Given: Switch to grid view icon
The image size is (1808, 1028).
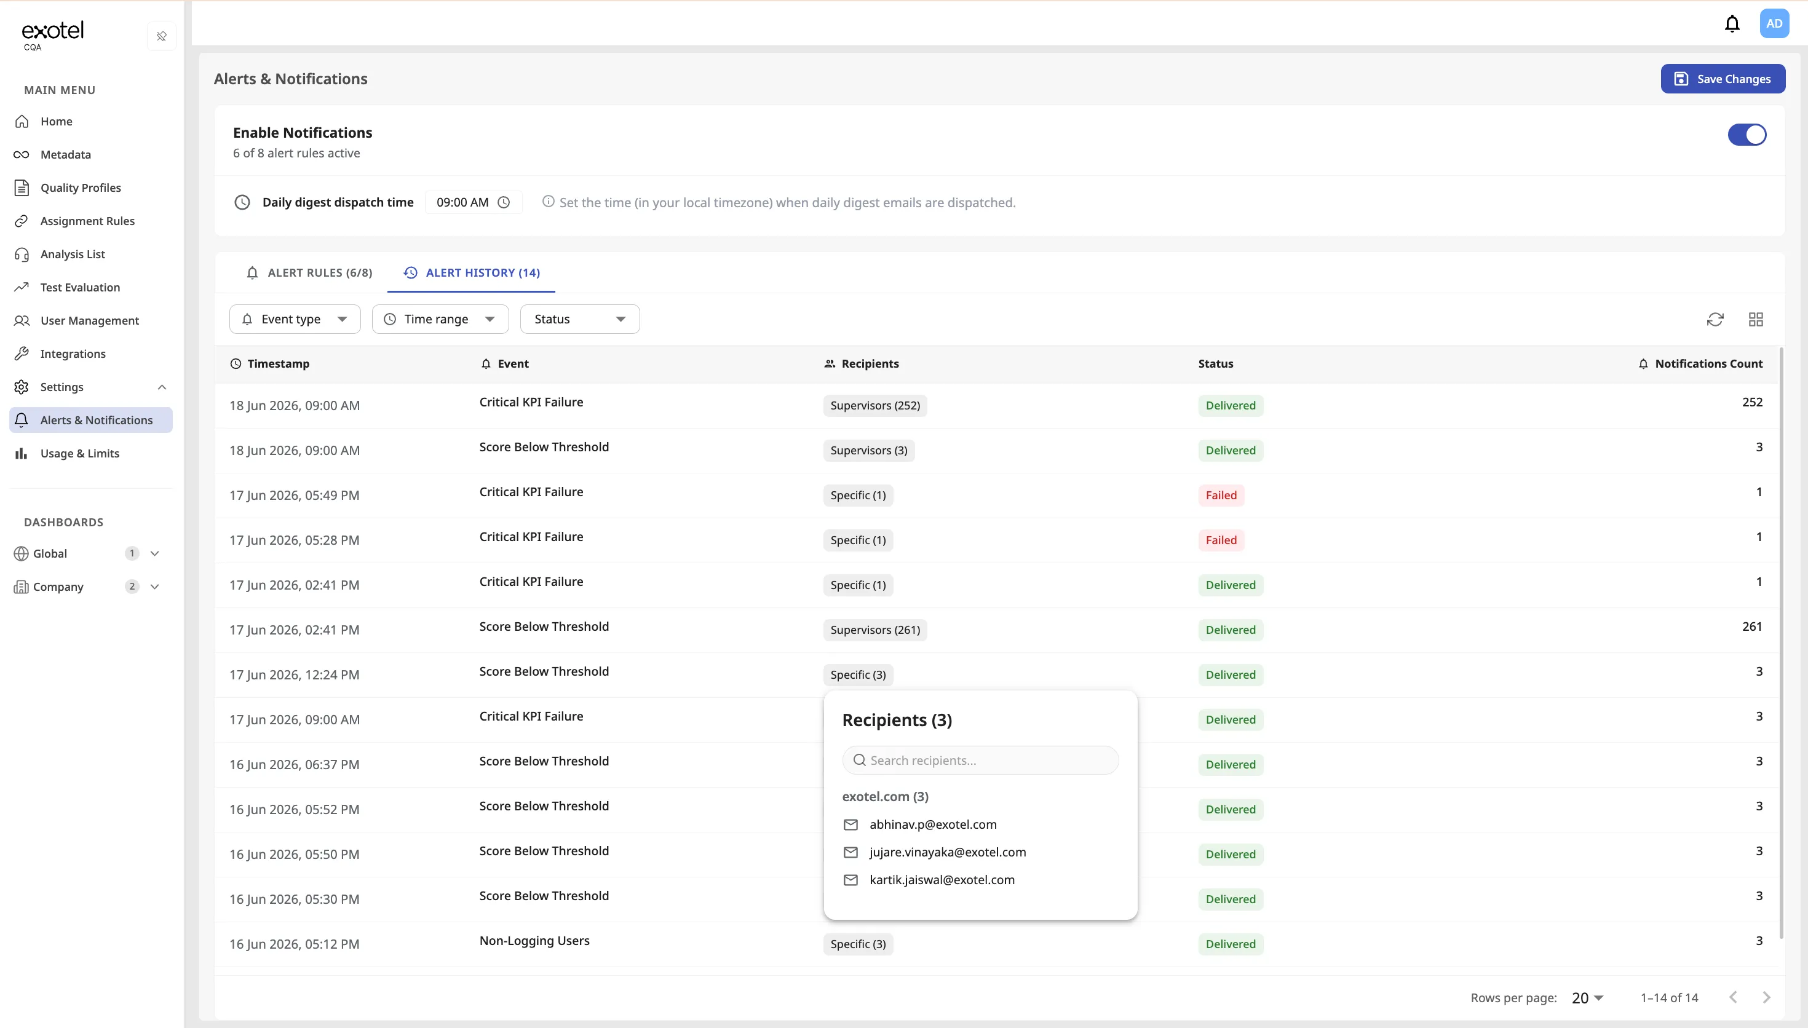Looking at the screenshot, I should (1756, 319).
